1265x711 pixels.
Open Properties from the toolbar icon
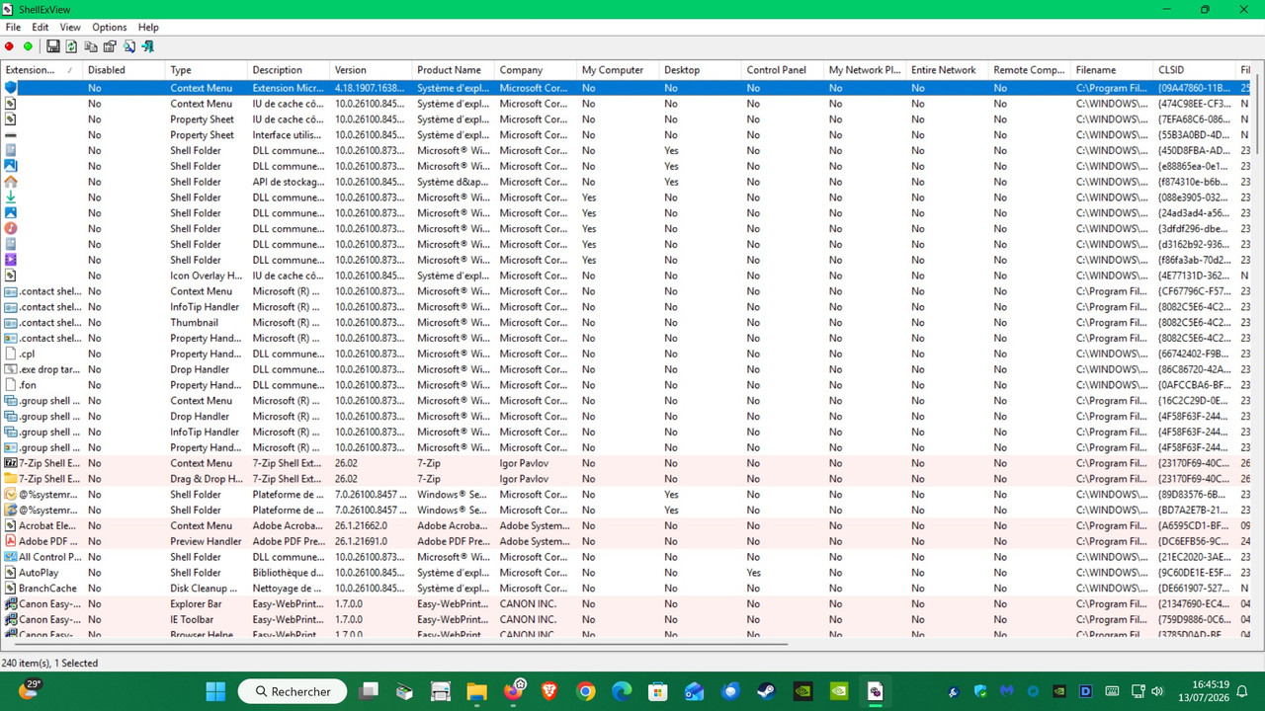point(110,46)
